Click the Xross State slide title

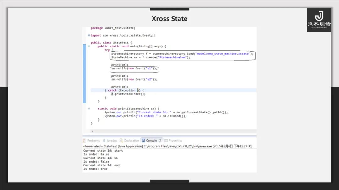[x=169, y=19]
